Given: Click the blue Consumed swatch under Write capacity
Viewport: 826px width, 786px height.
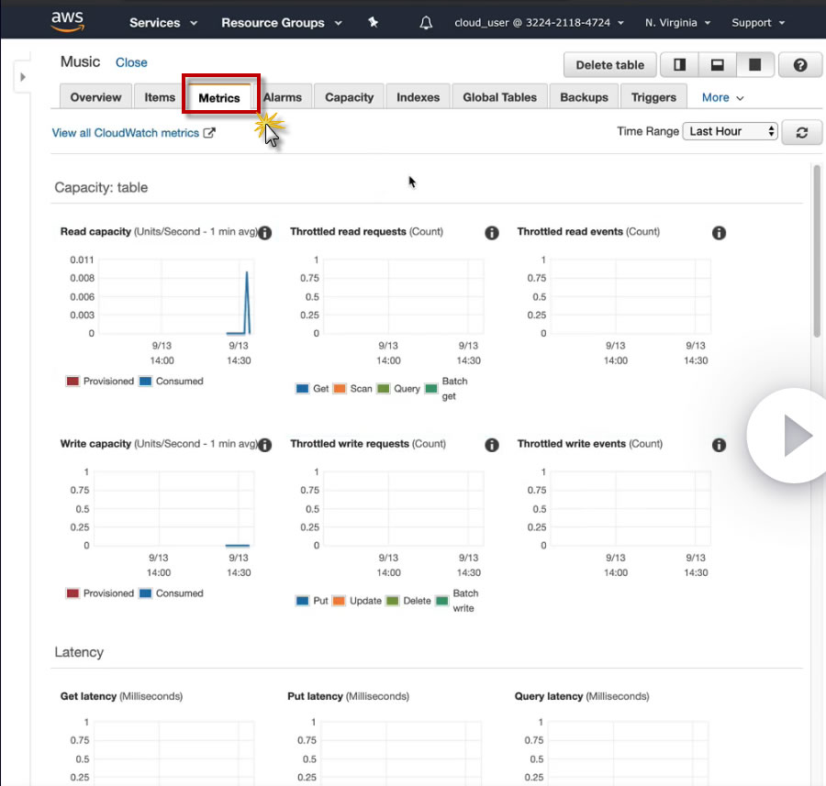Looking at the screenshot, I should tap(145, 593).
